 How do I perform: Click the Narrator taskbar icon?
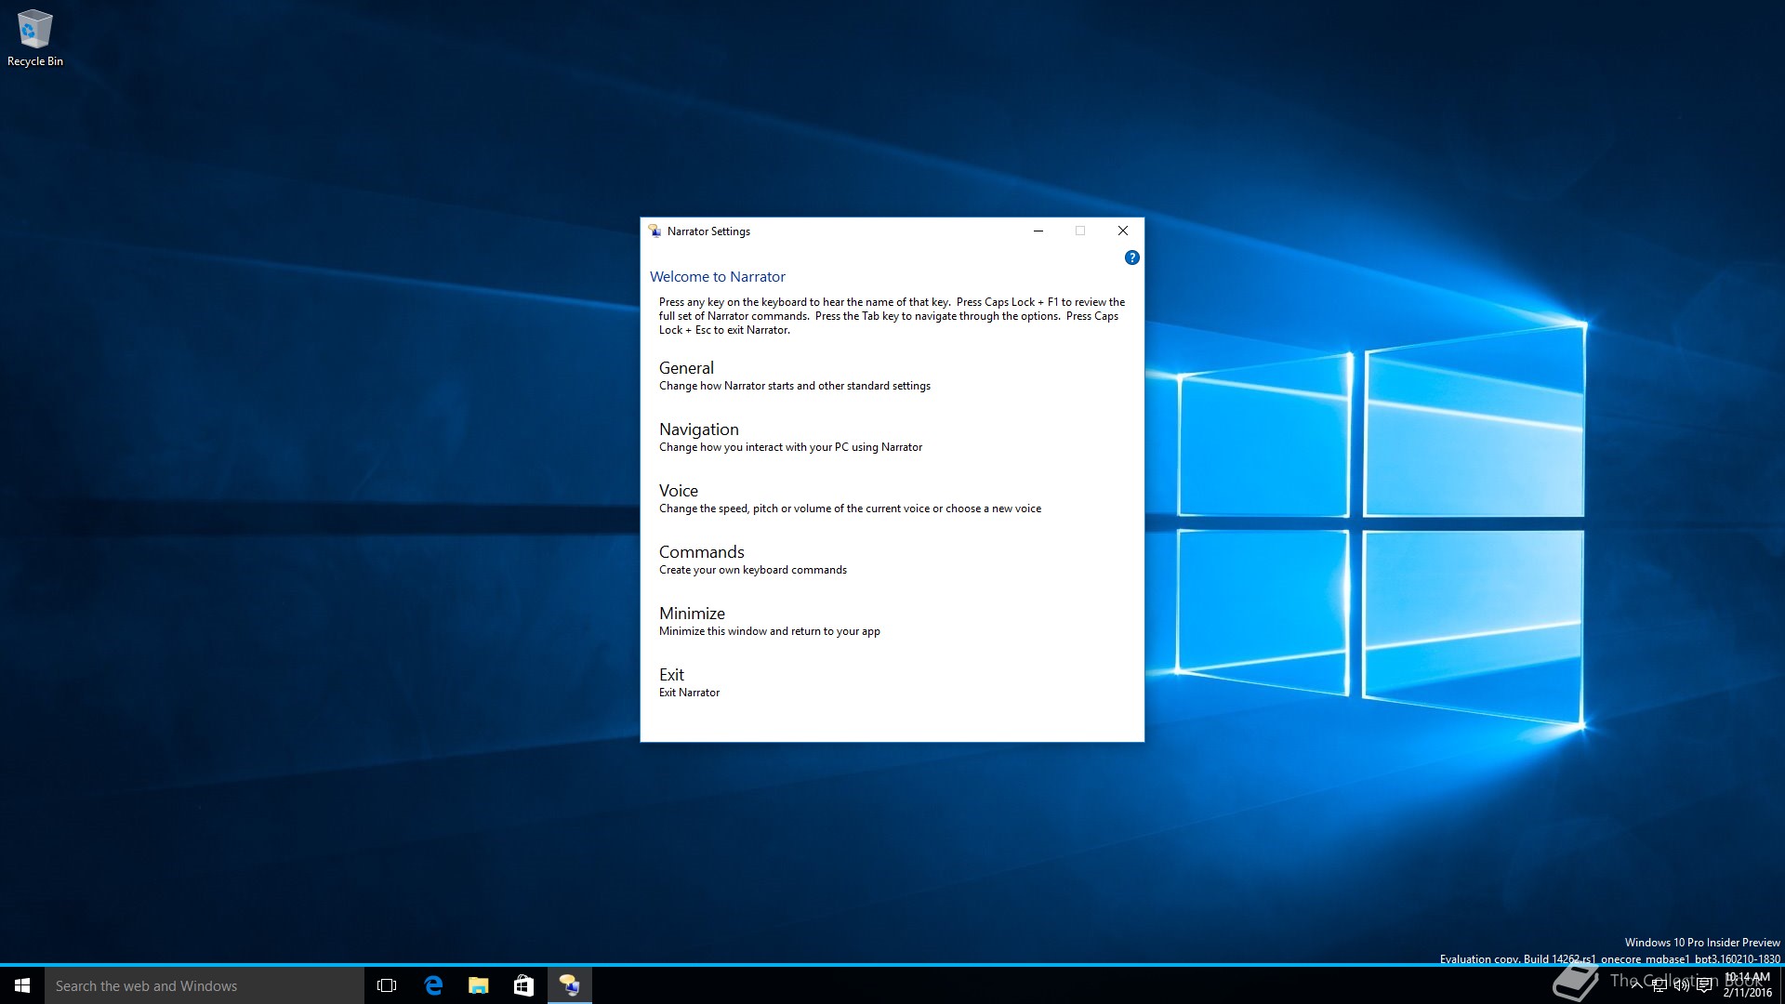point(569,985)
